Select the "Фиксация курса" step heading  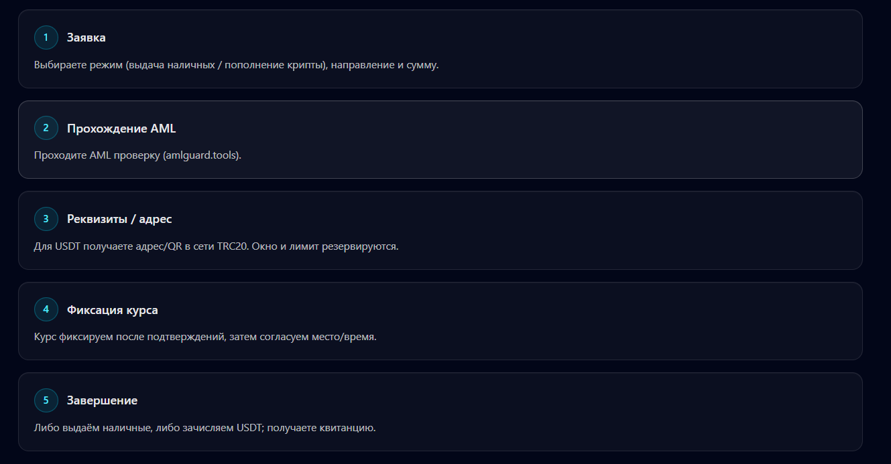pyautogui.click(x=113, y=310)
